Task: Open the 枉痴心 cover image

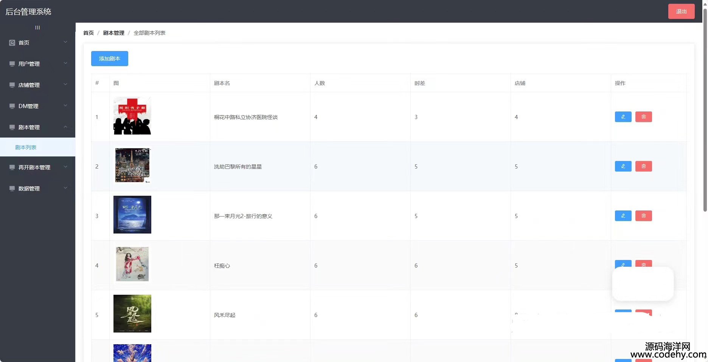Action: tap(132, 264)
